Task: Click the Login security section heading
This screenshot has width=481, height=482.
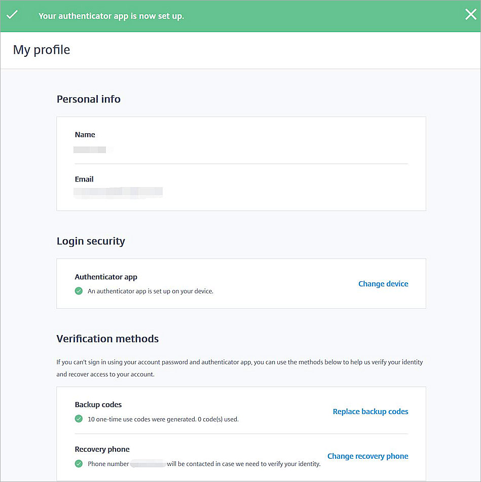Action: point(91,241)
